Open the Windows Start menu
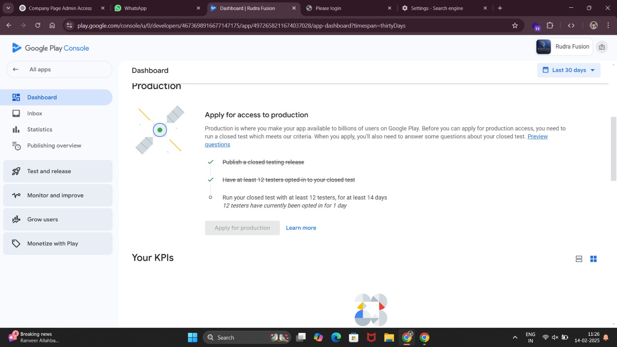 point(192,338)
